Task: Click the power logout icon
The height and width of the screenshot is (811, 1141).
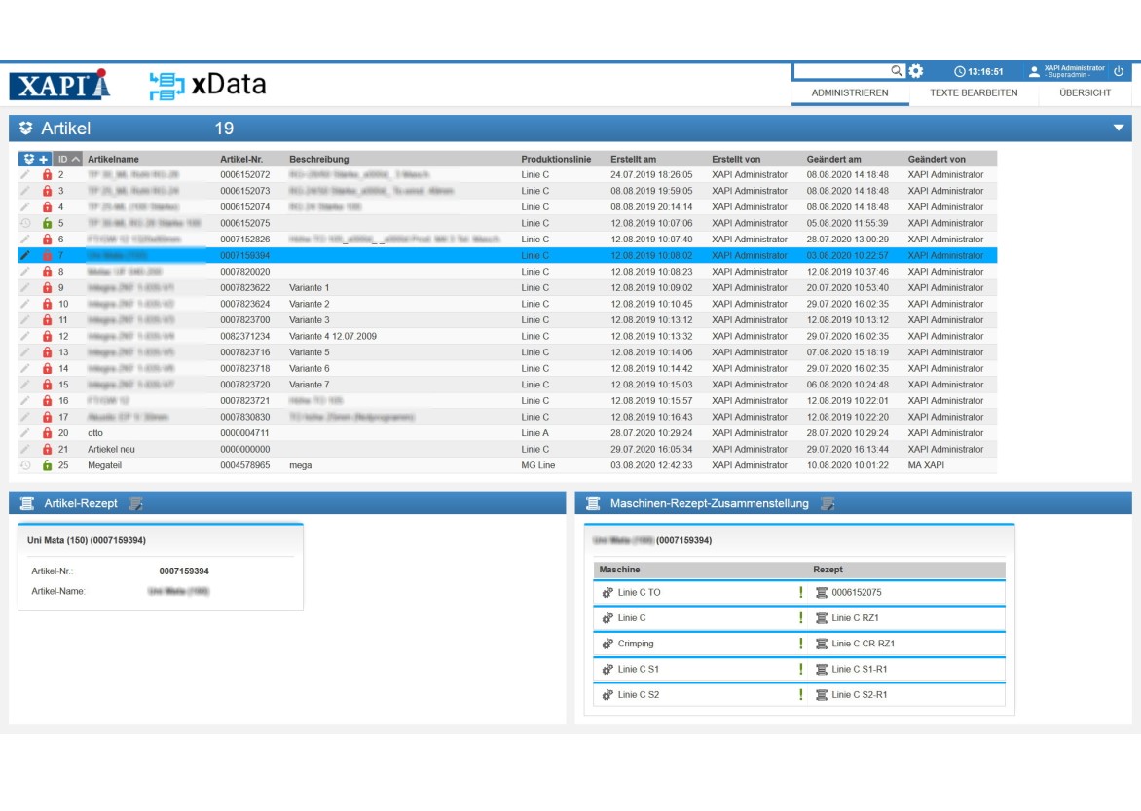Action: (x=1119, y=71)
